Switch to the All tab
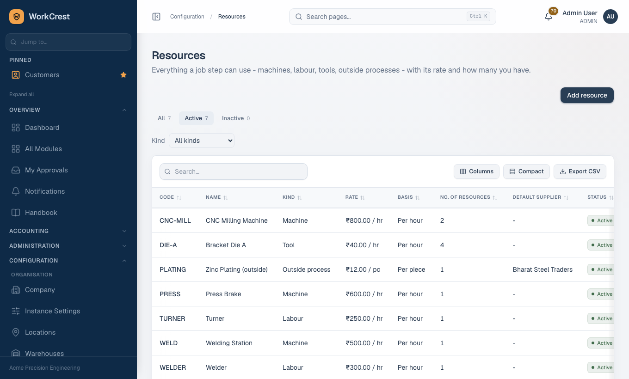 [164, 118]
